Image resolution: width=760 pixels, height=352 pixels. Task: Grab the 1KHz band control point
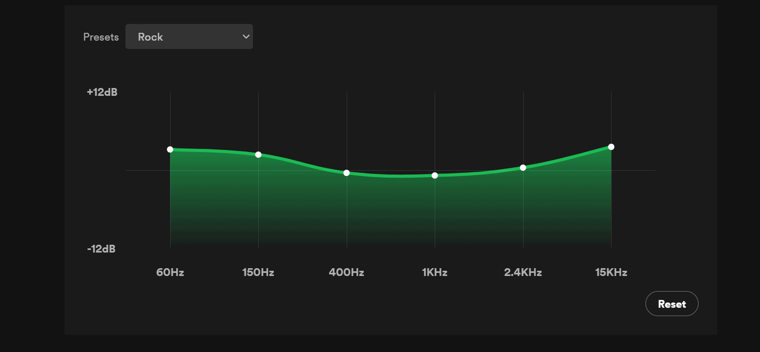coord(435,175)
